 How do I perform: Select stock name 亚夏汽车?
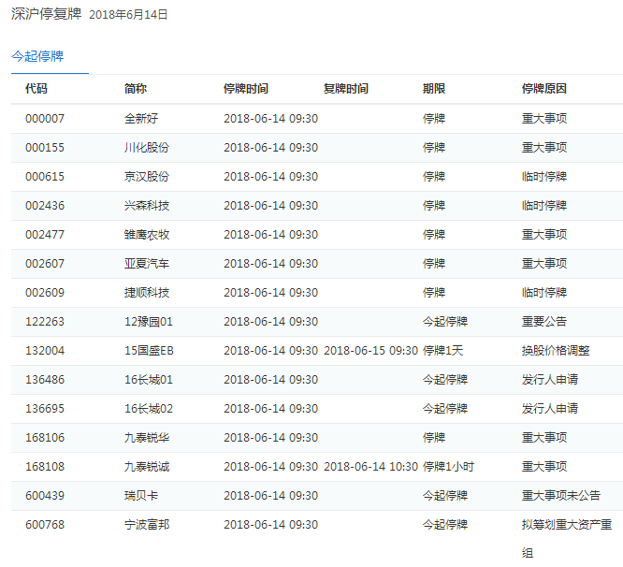(147, 264)
